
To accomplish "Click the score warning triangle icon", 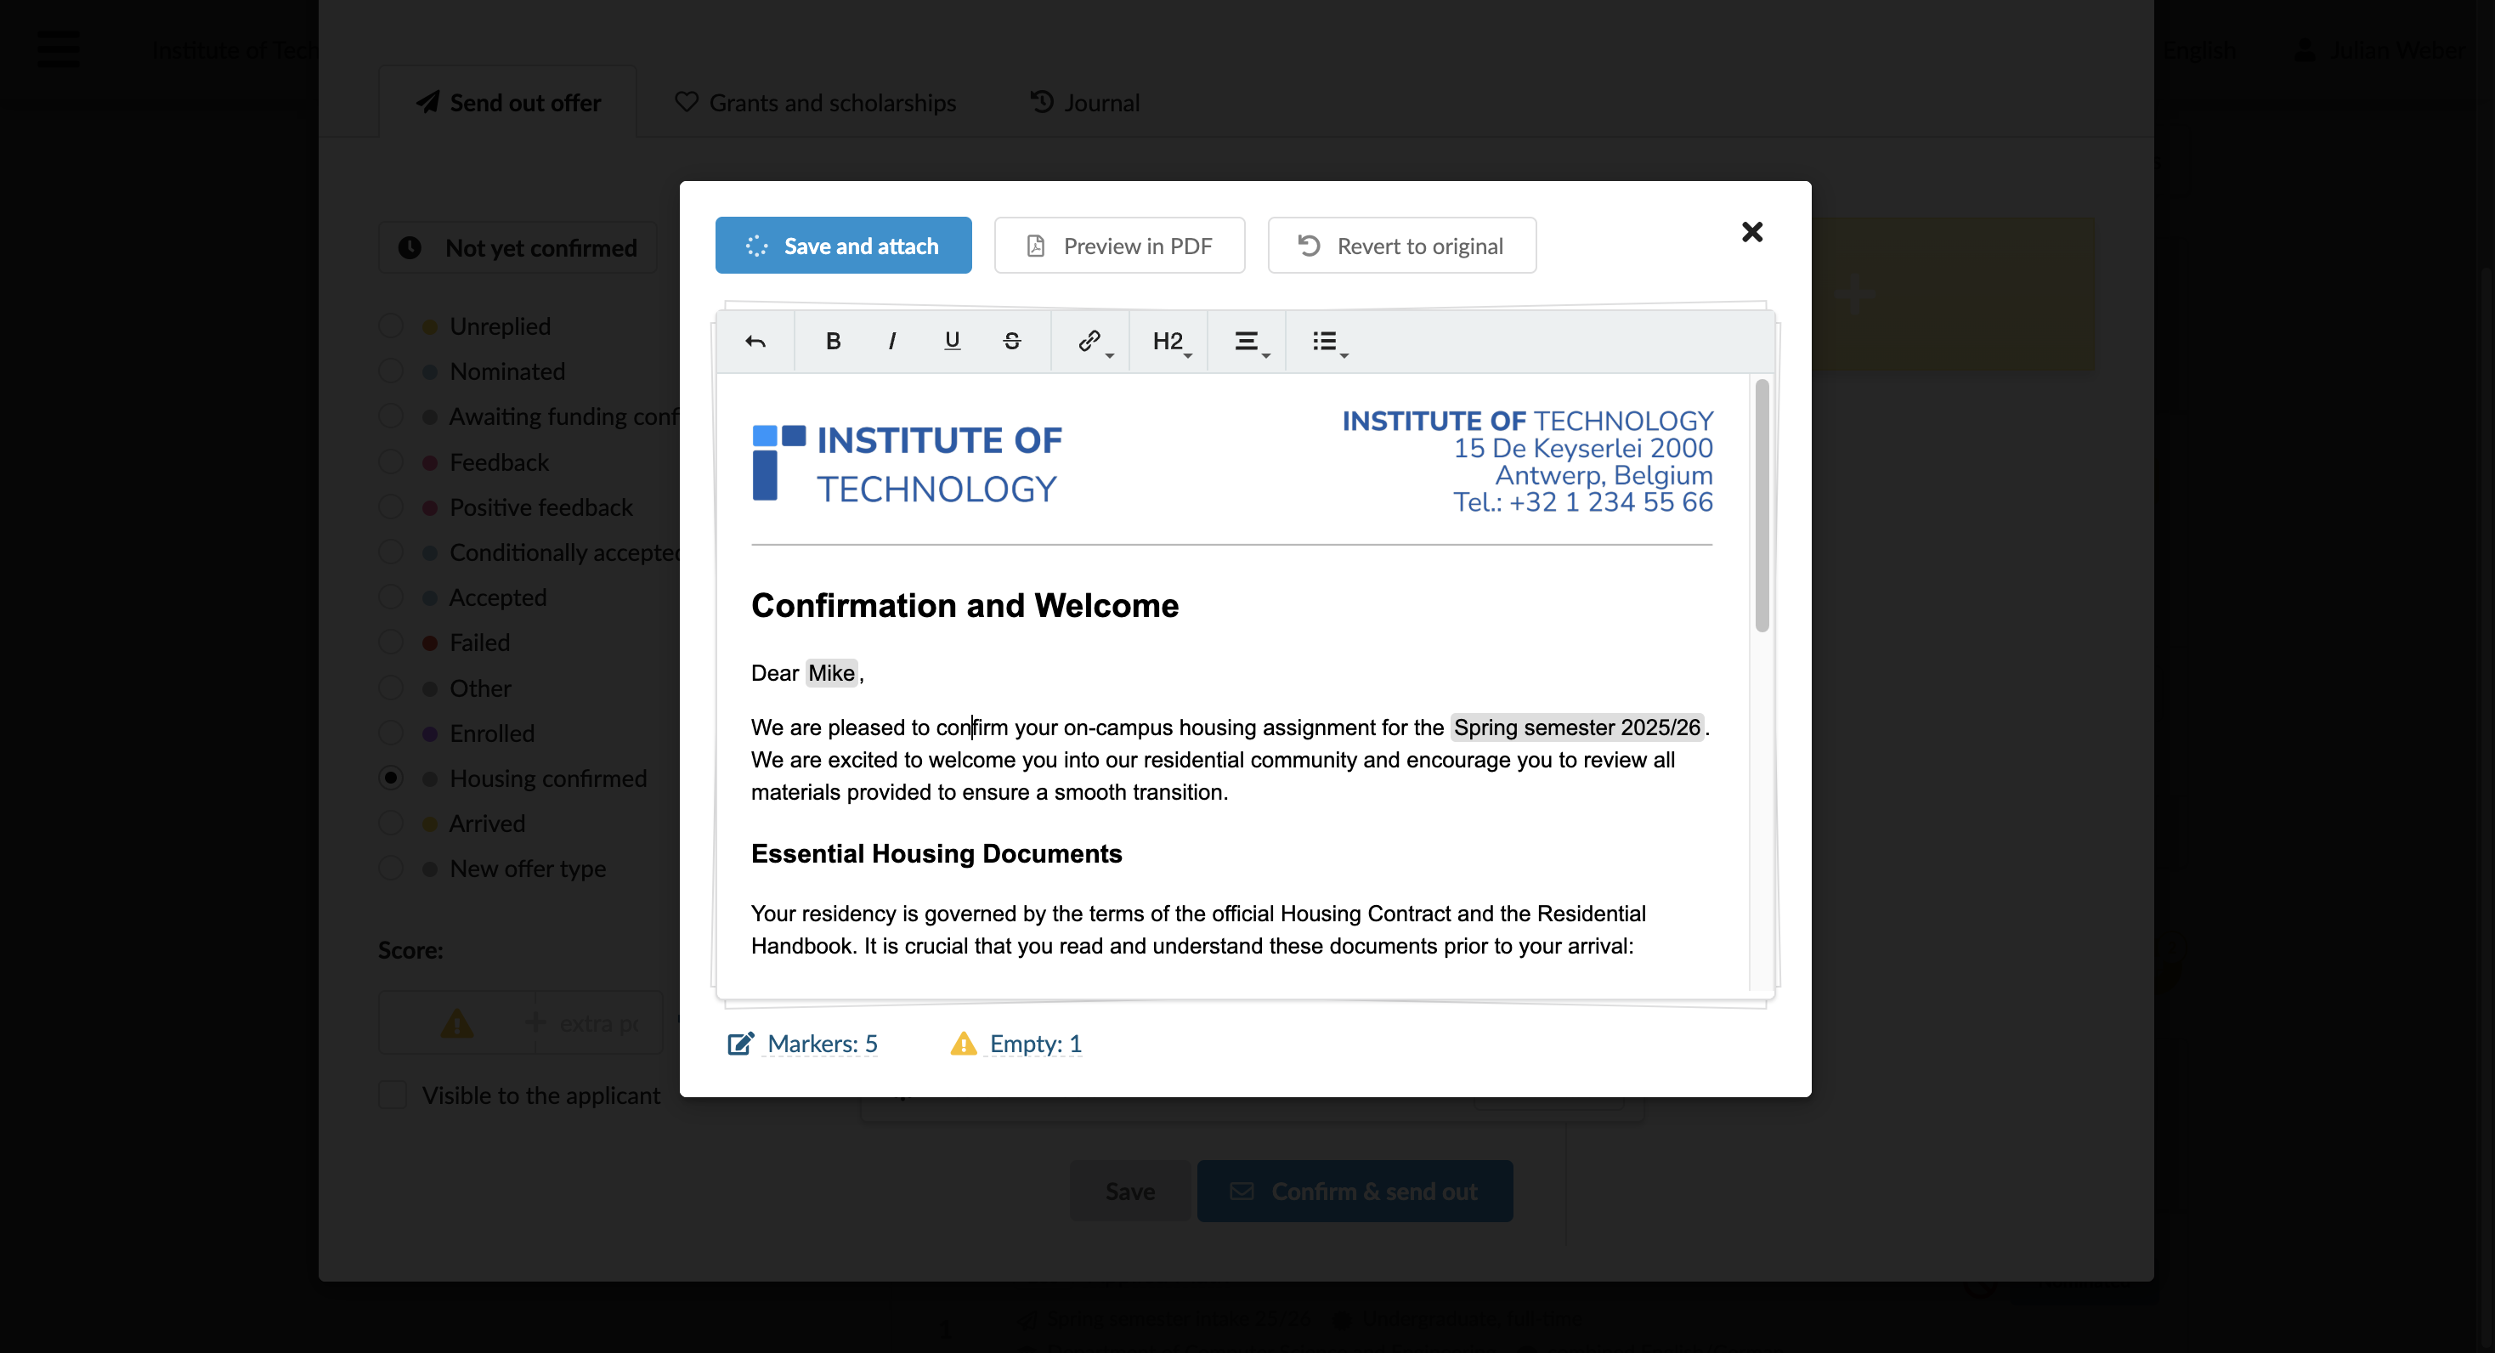I will (x=457, y=1022).
